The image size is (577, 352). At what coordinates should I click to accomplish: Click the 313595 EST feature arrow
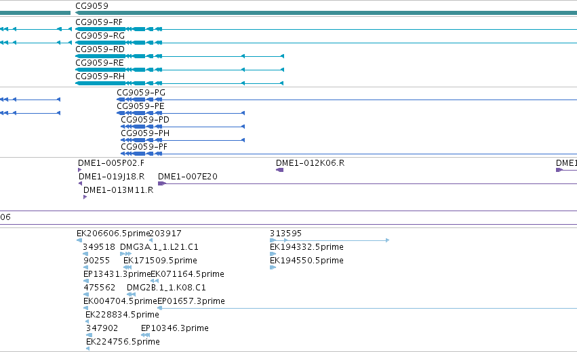[x=330, y=240]
